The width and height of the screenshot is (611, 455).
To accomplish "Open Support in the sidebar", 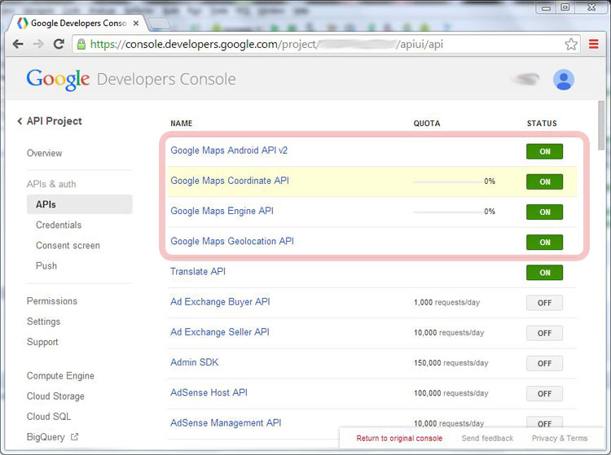I will 42,342.
